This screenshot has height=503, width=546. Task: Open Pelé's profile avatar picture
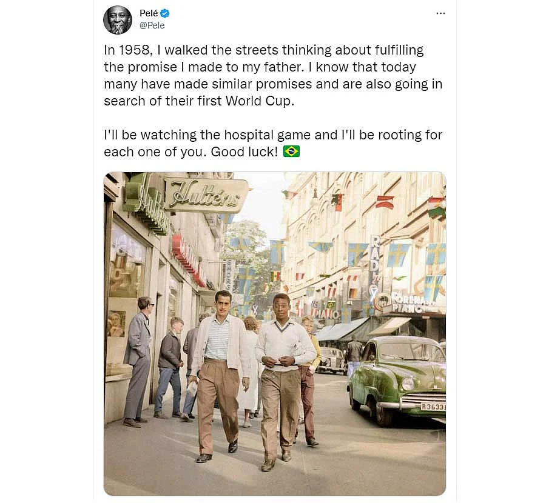(118, 20)
